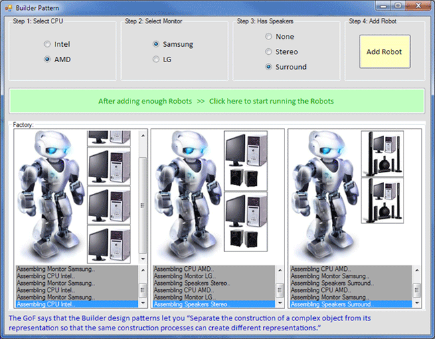Select first 'Assembling CPU AMD..' row in second log
The width and height of the screenshot is (435, 339).
click(214, 269)
